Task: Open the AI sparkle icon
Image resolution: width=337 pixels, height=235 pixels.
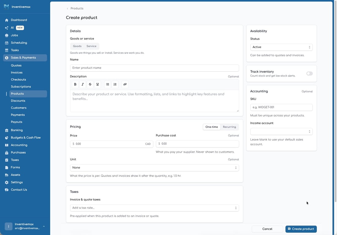Action: (x=7, y=28)
